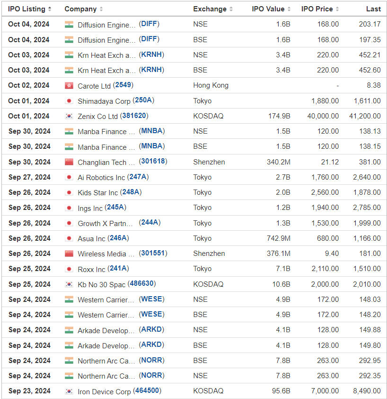Open ticker ARKD link in NSE row
The width and height of the screenshot is (387, 399).
click(151, 329)
